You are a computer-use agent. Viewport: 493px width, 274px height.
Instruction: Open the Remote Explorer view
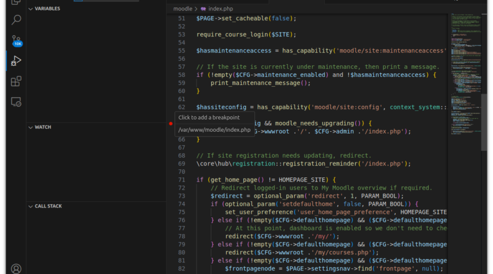pyautogui.click(x=16, y=102)
